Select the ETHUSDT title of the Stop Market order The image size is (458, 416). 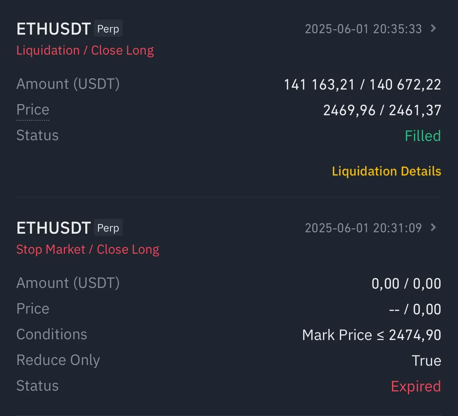54,228
